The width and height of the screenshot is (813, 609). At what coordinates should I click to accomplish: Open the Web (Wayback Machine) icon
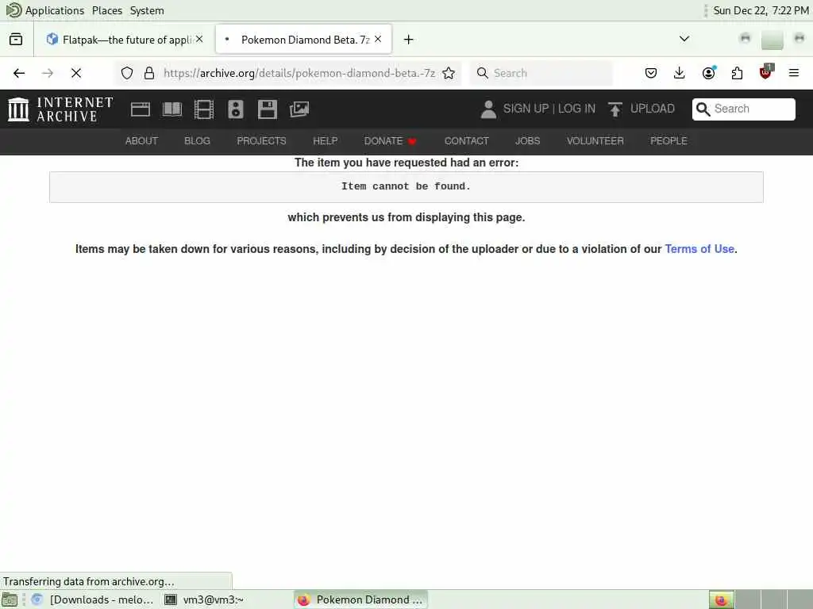[141, 109]
